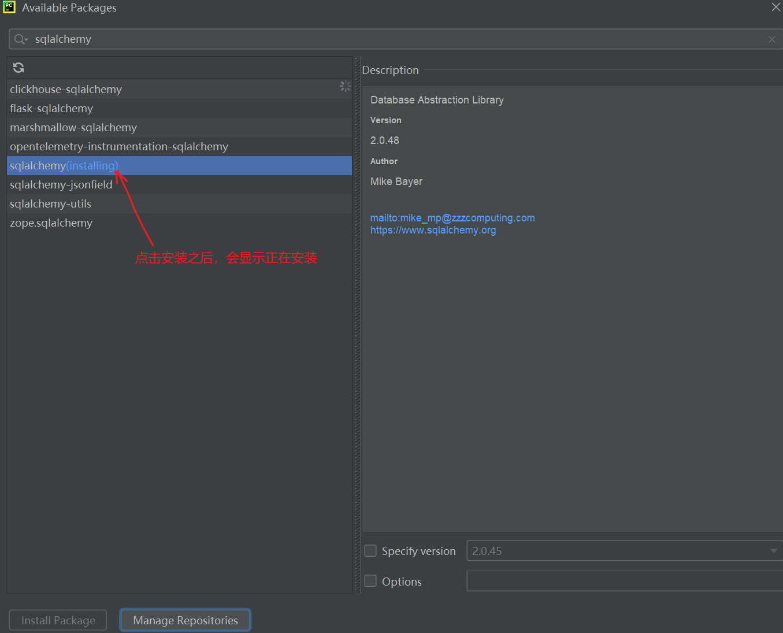Image resolution: width=783 pixels, height=633 pixels.
Task: Select opentelemetry-instrumentation-sqlalchemy package
Action: click(179, 146)
